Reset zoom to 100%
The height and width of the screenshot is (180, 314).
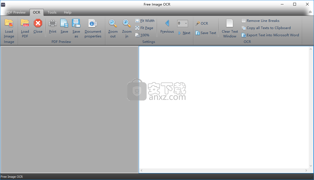tap(142, 35)
